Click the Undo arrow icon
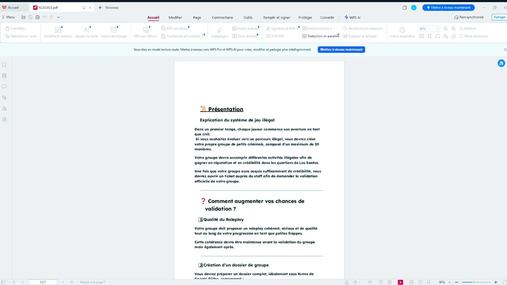The height and width of the screenshot is (285, 507). (x=44, y=17)
